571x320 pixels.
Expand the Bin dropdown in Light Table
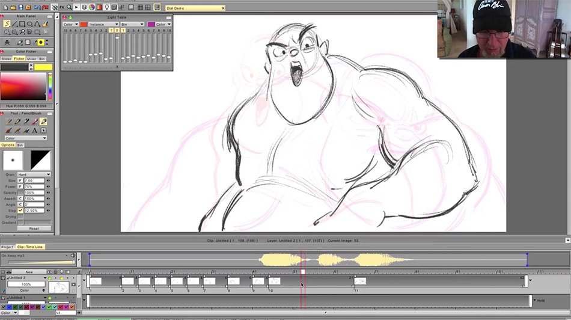(132, 25)
